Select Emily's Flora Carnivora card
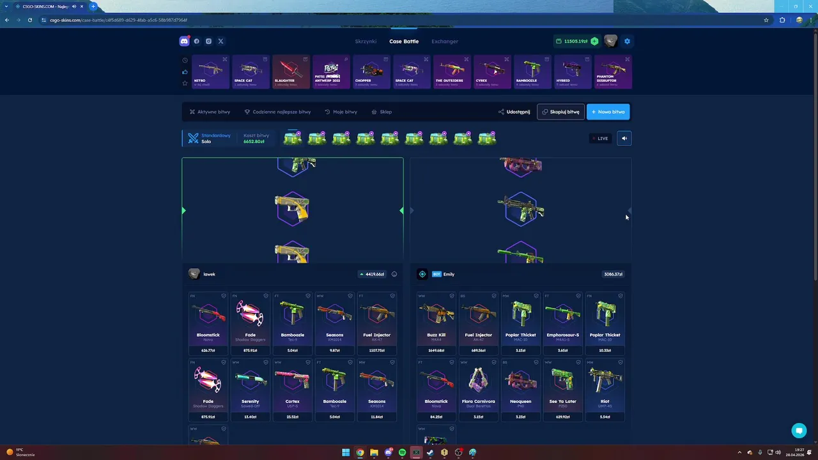The image size is (818, 460). (478, 390)
